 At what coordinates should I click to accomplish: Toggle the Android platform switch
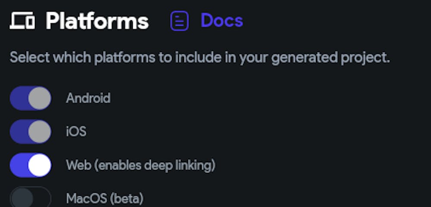click(30, 98)
